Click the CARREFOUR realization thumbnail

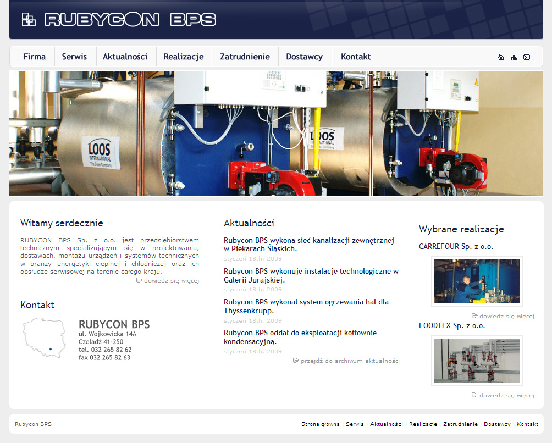click(477, 281)
